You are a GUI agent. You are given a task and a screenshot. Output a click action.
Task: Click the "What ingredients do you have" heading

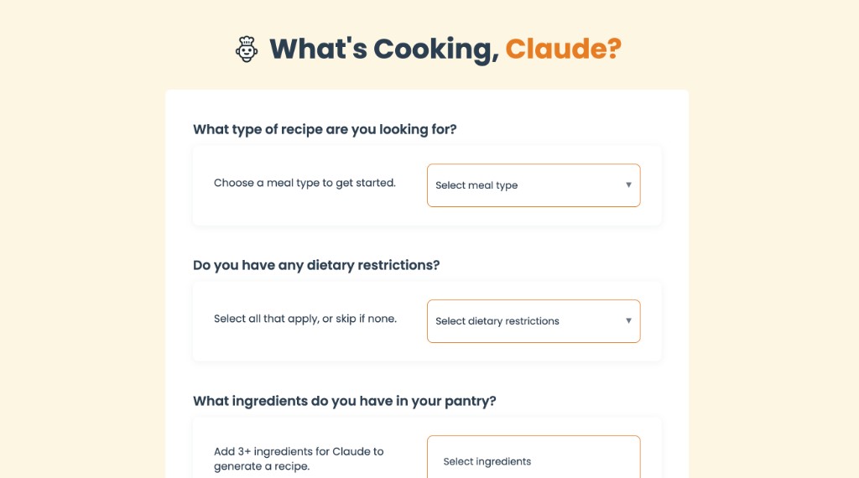pyautogui.click(x=345, y=401)
